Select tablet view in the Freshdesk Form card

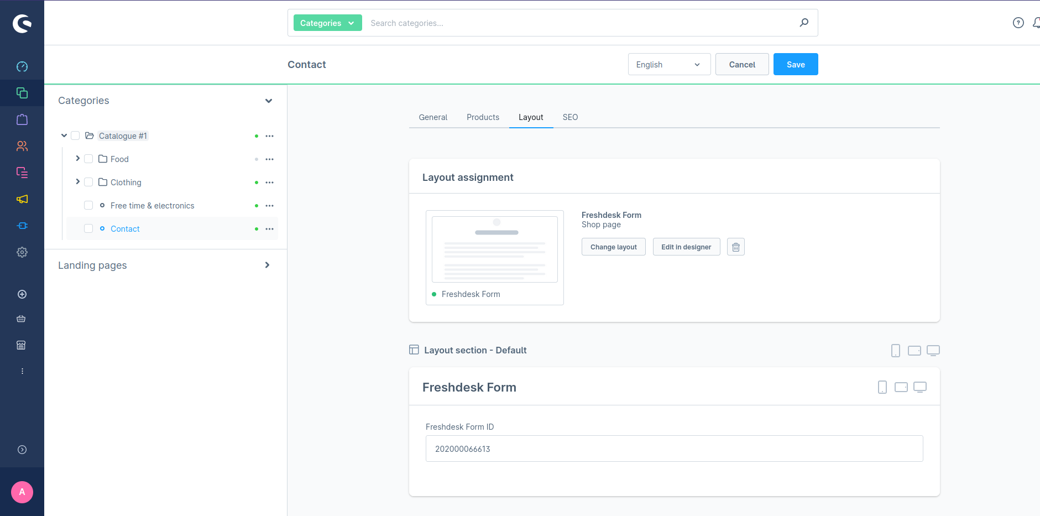click(901, 387)
